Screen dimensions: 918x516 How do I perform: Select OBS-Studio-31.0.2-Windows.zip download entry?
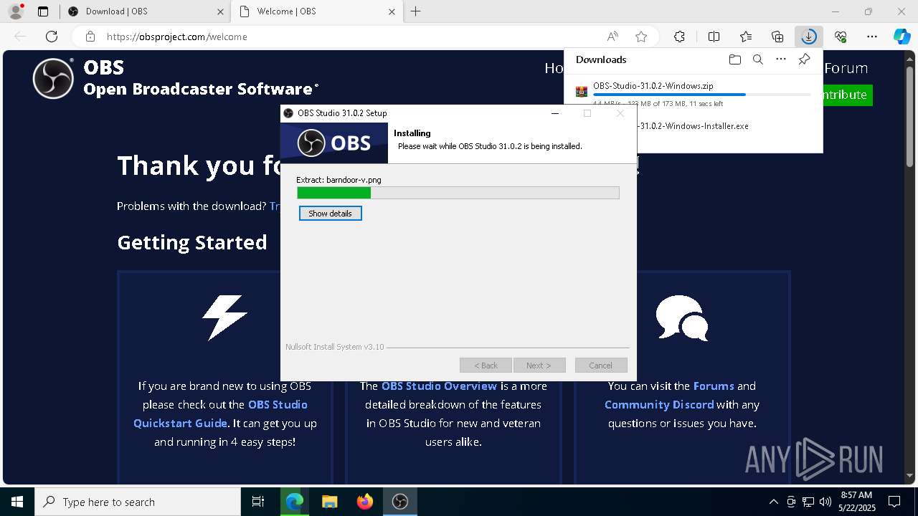coord(693,94)
